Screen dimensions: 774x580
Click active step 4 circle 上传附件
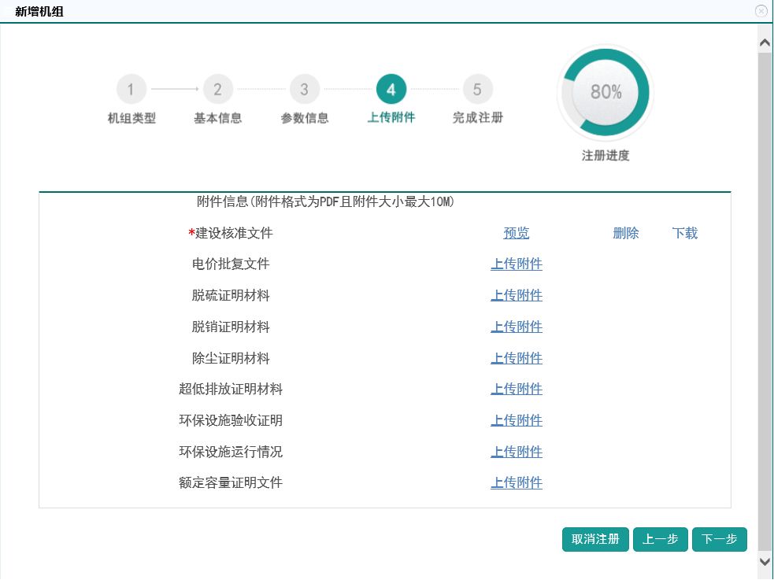[391, 90]
